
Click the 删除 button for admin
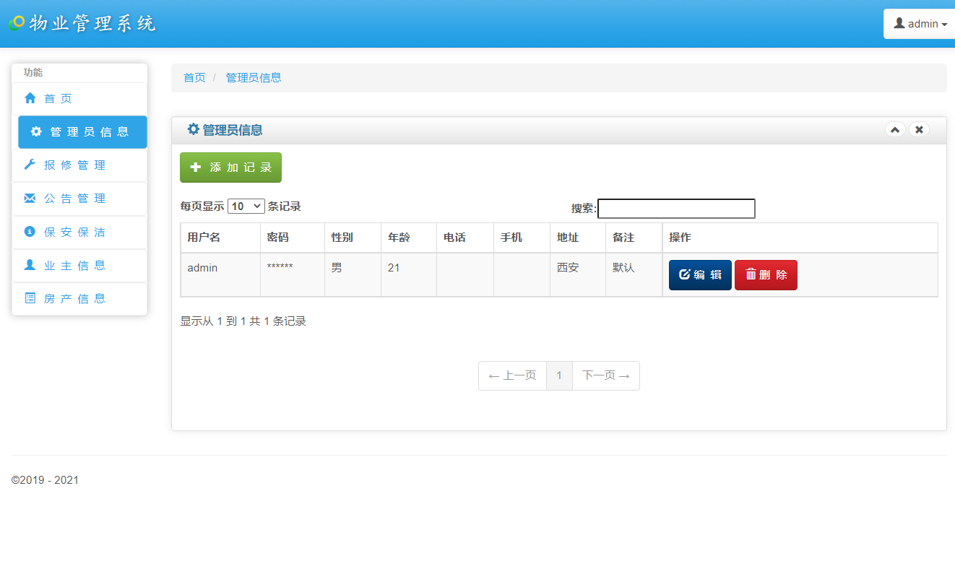[x=766, y=274]
